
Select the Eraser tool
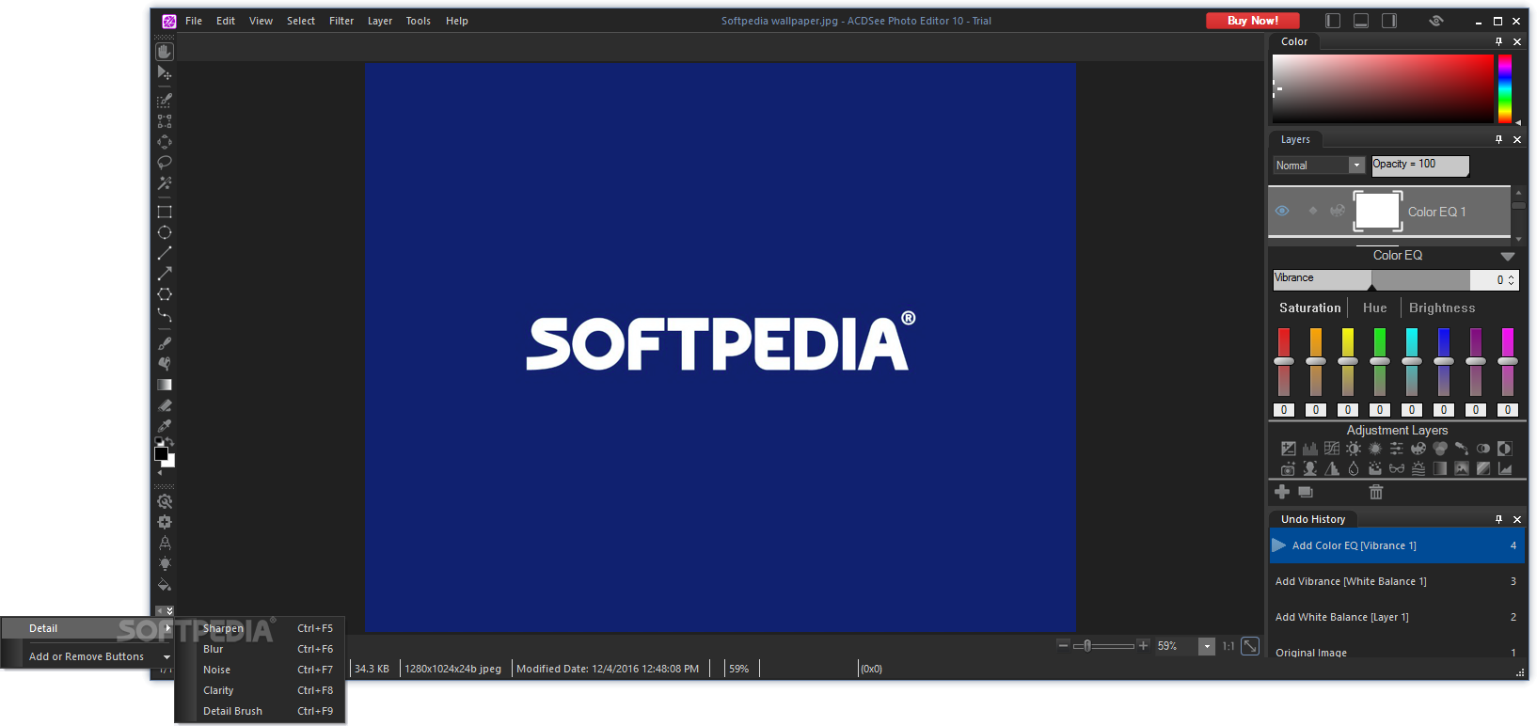[165, 405]
